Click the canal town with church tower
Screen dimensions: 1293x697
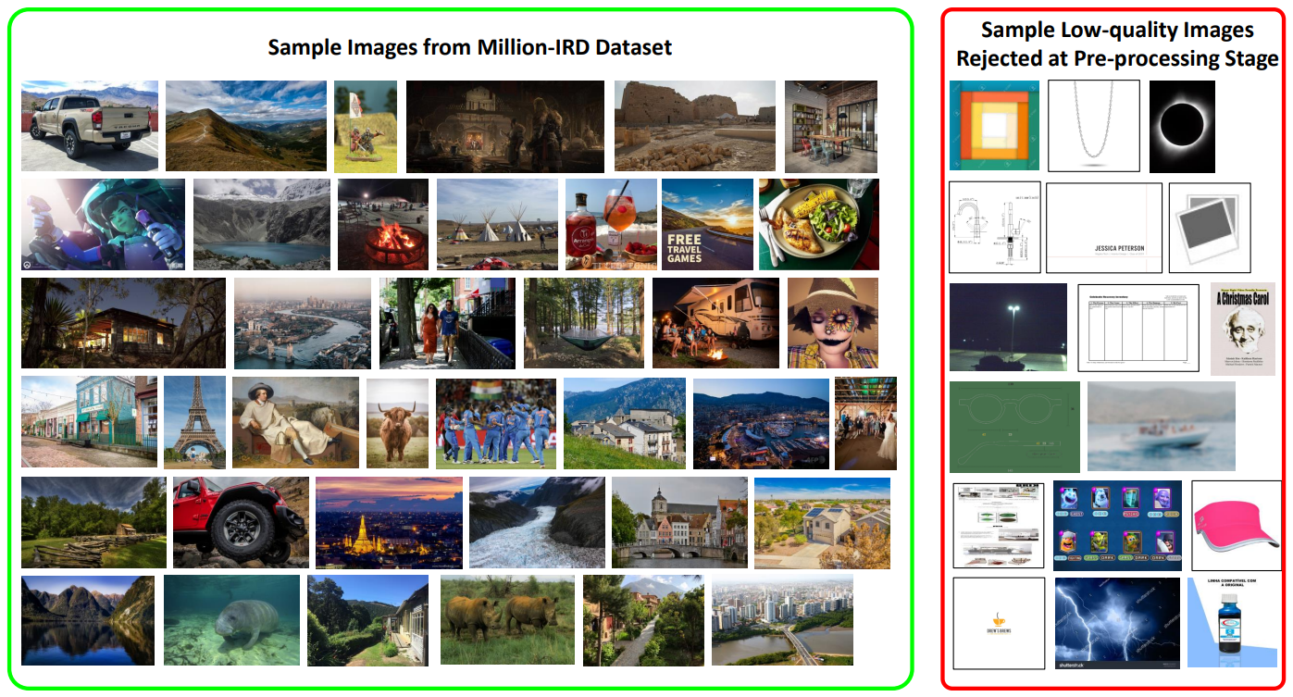click(x=679, y=522)
